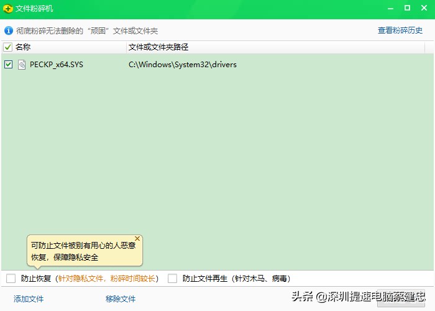435x311 pixels.
Task: Click the PECKP_x64.SYS file icon
Action: (22, 65)
